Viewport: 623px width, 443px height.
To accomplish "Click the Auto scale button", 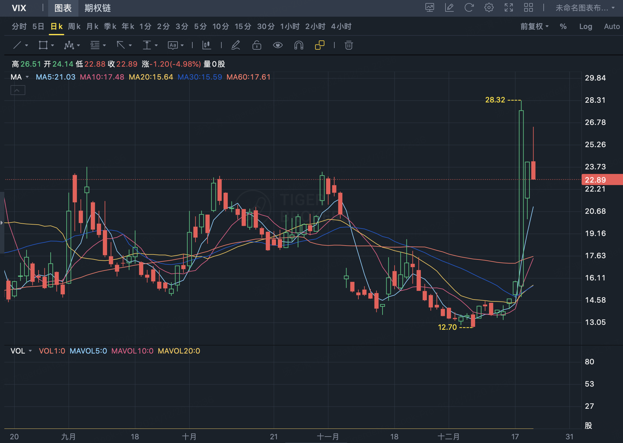I will coord(612,27).
